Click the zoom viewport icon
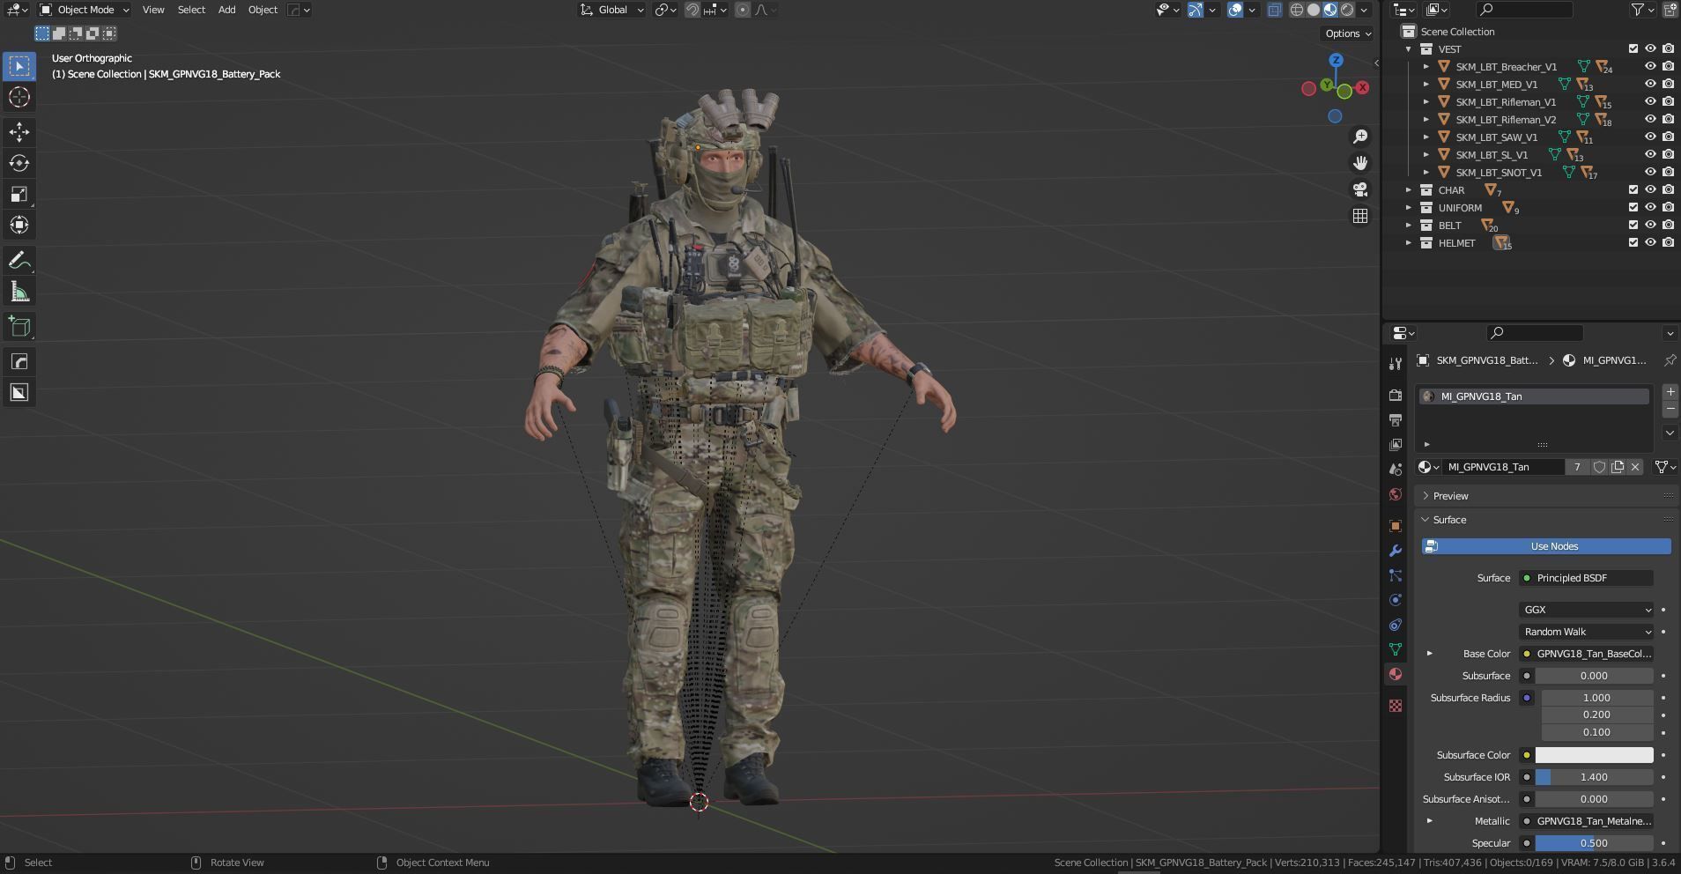Image resolution: width=1681 pixels, height=874 pixels. pos(1360,137)
